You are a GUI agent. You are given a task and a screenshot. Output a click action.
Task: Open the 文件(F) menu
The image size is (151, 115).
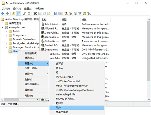[x=6, y=9]
